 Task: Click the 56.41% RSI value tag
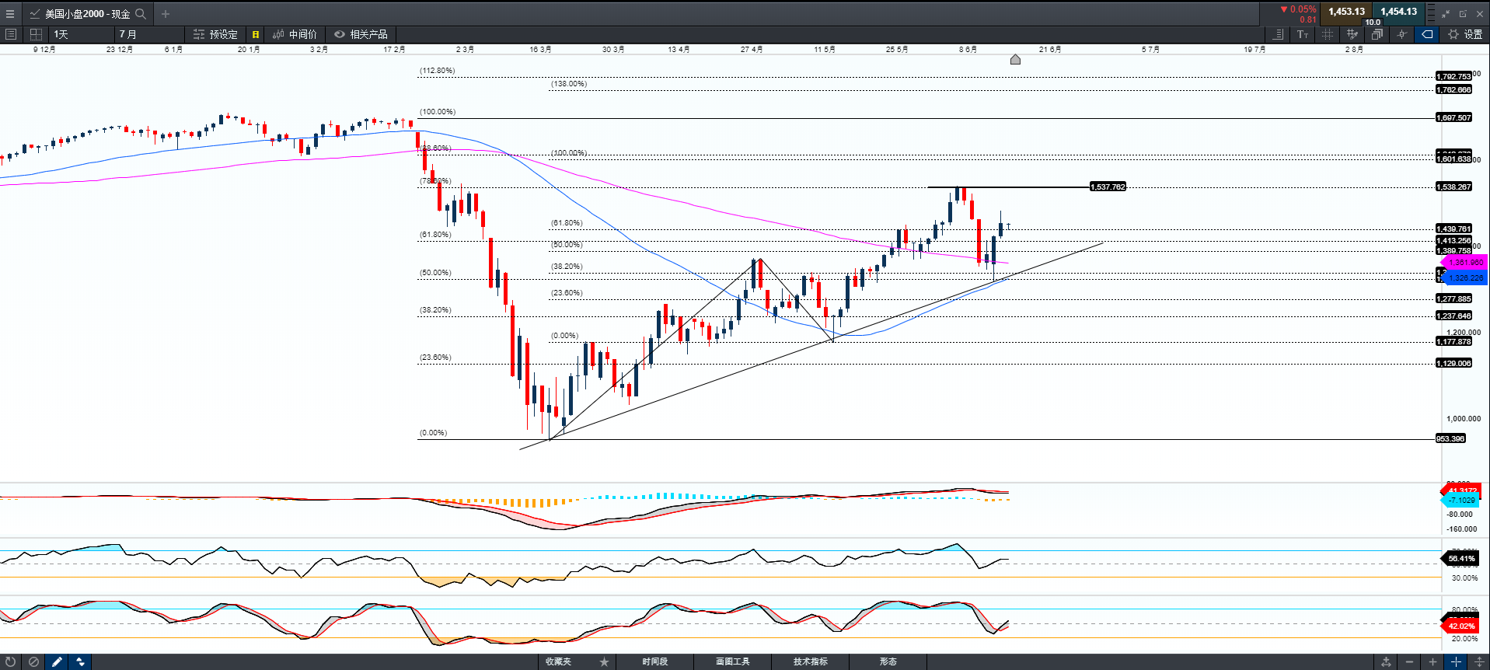pyautogui.click(x=1460, y=558)
